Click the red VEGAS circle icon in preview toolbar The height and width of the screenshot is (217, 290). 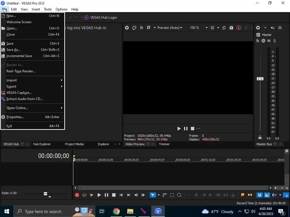point(238,28)
